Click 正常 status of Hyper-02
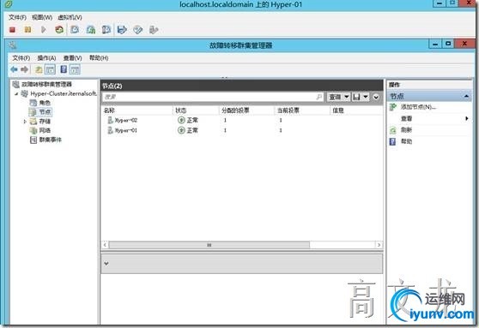Screen dimensions: 479x328 click(x=192, y=121)
